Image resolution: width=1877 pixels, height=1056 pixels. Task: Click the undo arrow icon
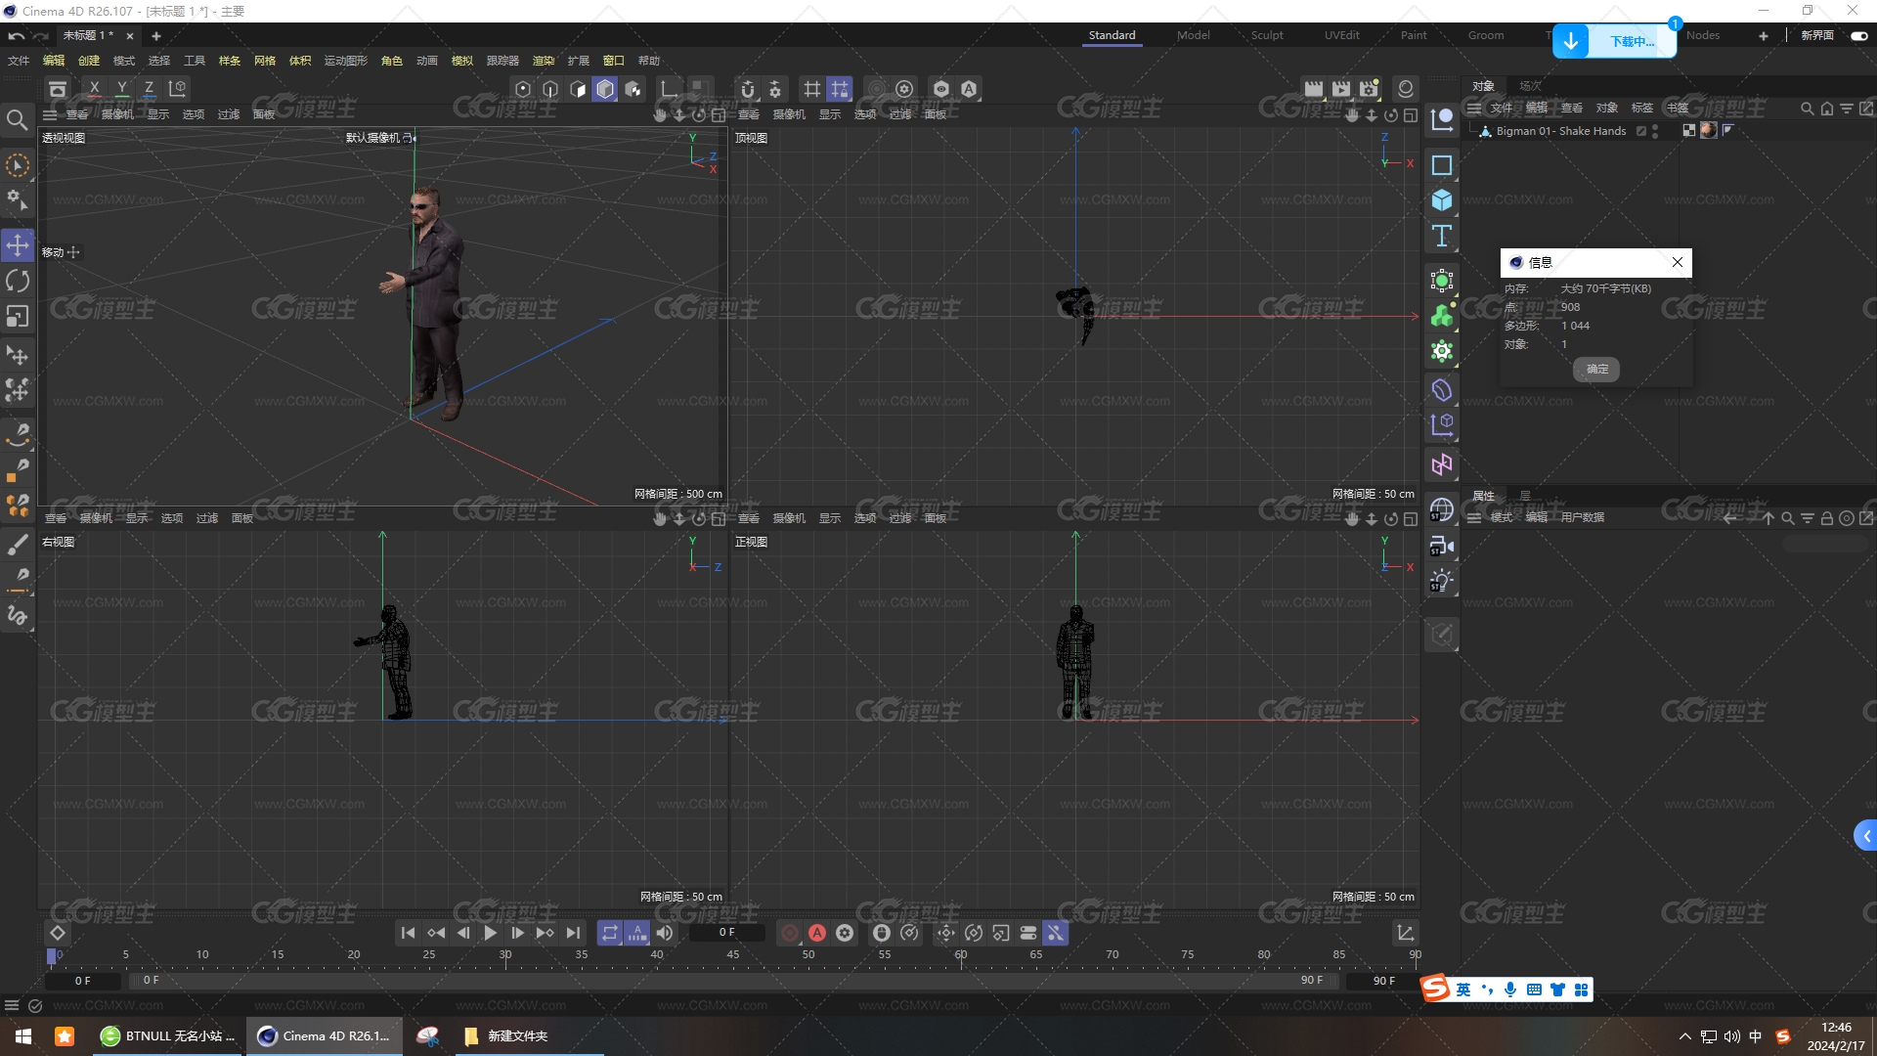click(x=17, y=35)
